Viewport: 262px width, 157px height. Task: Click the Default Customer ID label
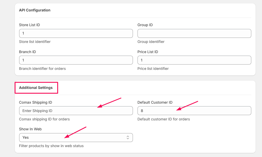pyautogui.click(x=155, y=102)
